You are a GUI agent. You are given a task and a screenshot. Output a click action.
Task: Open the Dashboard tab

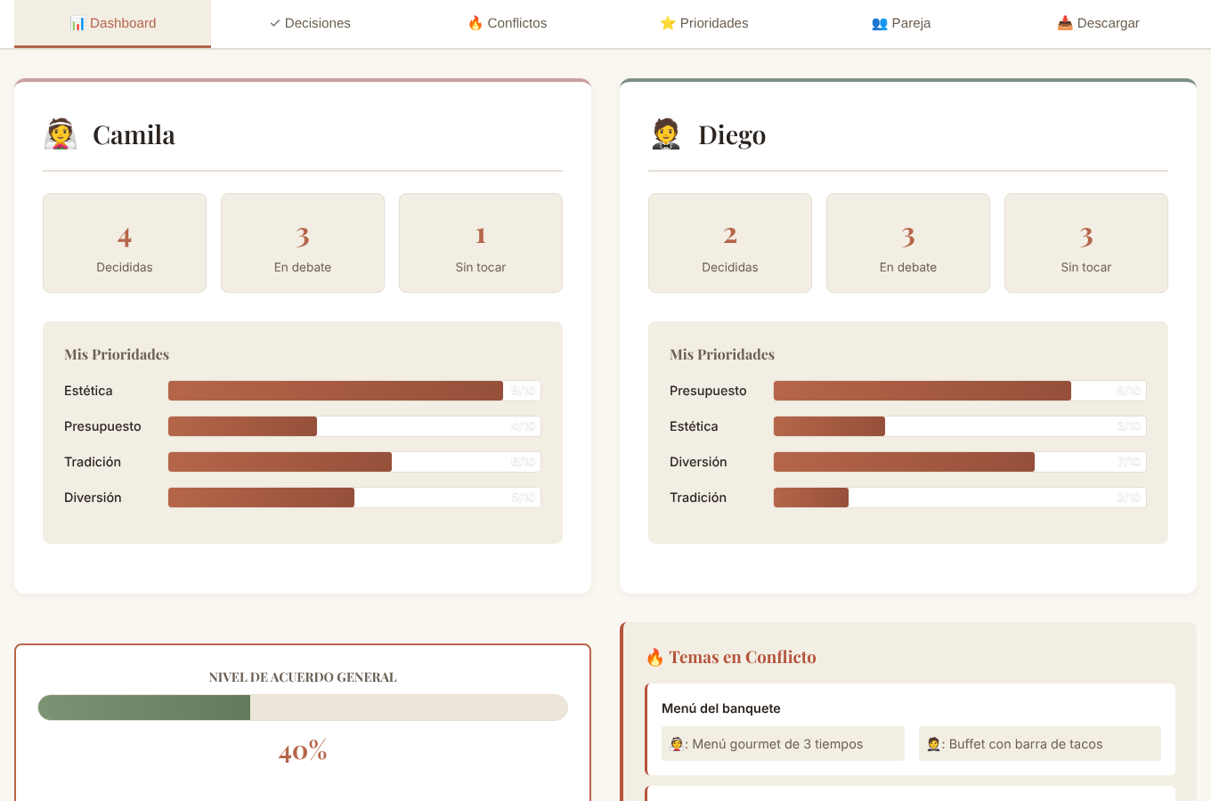(113, 23)
